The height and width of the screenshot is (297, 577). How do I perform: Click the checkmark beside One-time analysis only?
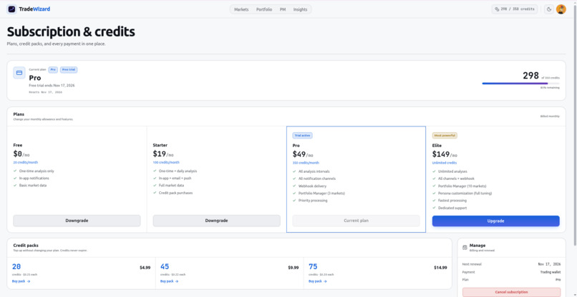point(15,171)
